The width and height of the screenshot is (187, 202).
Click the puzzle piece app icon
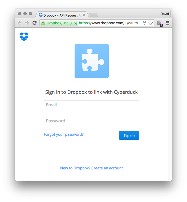pos(92,61)
